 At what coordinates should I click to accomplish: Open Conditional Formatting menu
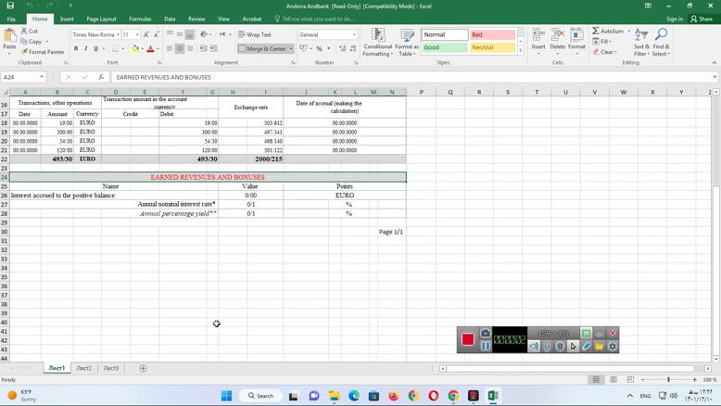(377, 43)
